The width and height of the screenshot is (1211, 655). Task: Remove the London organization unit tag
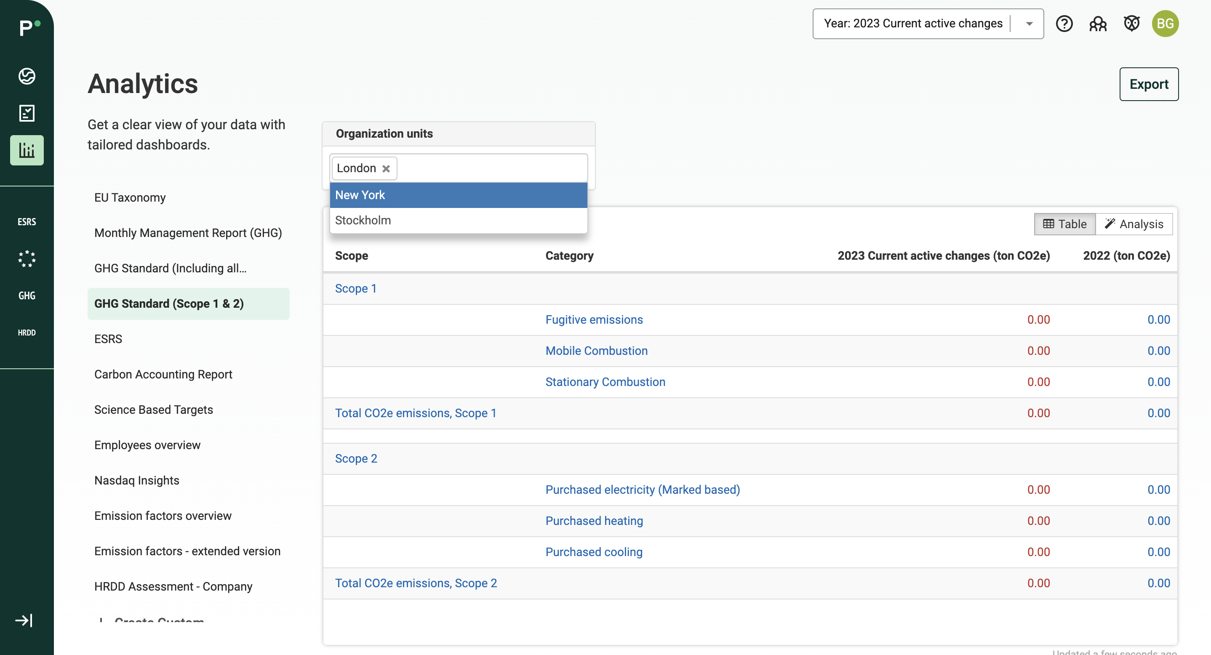pos(386,168)
